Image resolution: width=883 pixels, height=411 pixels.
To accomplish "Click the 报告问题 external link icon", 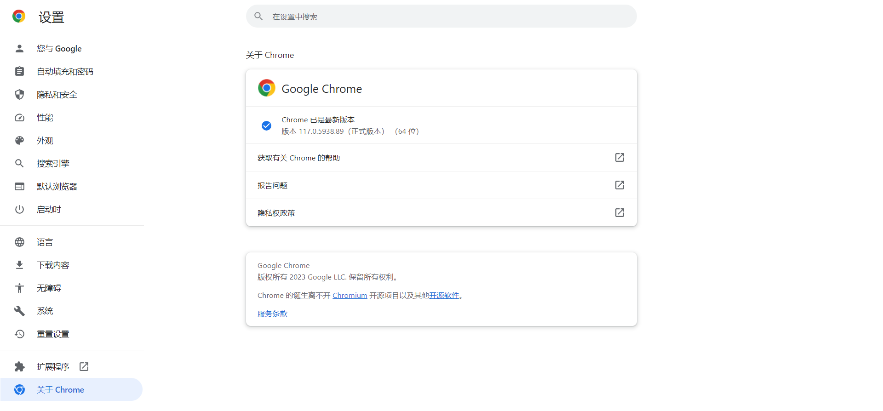I will (x=619, y=185).
